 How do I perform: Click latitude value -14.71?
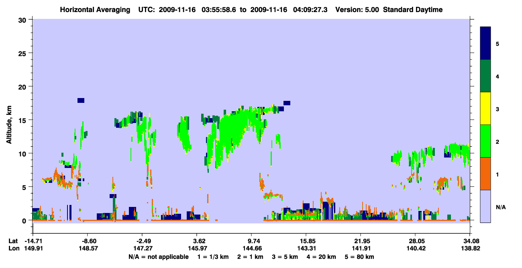[x=33, y=241]
